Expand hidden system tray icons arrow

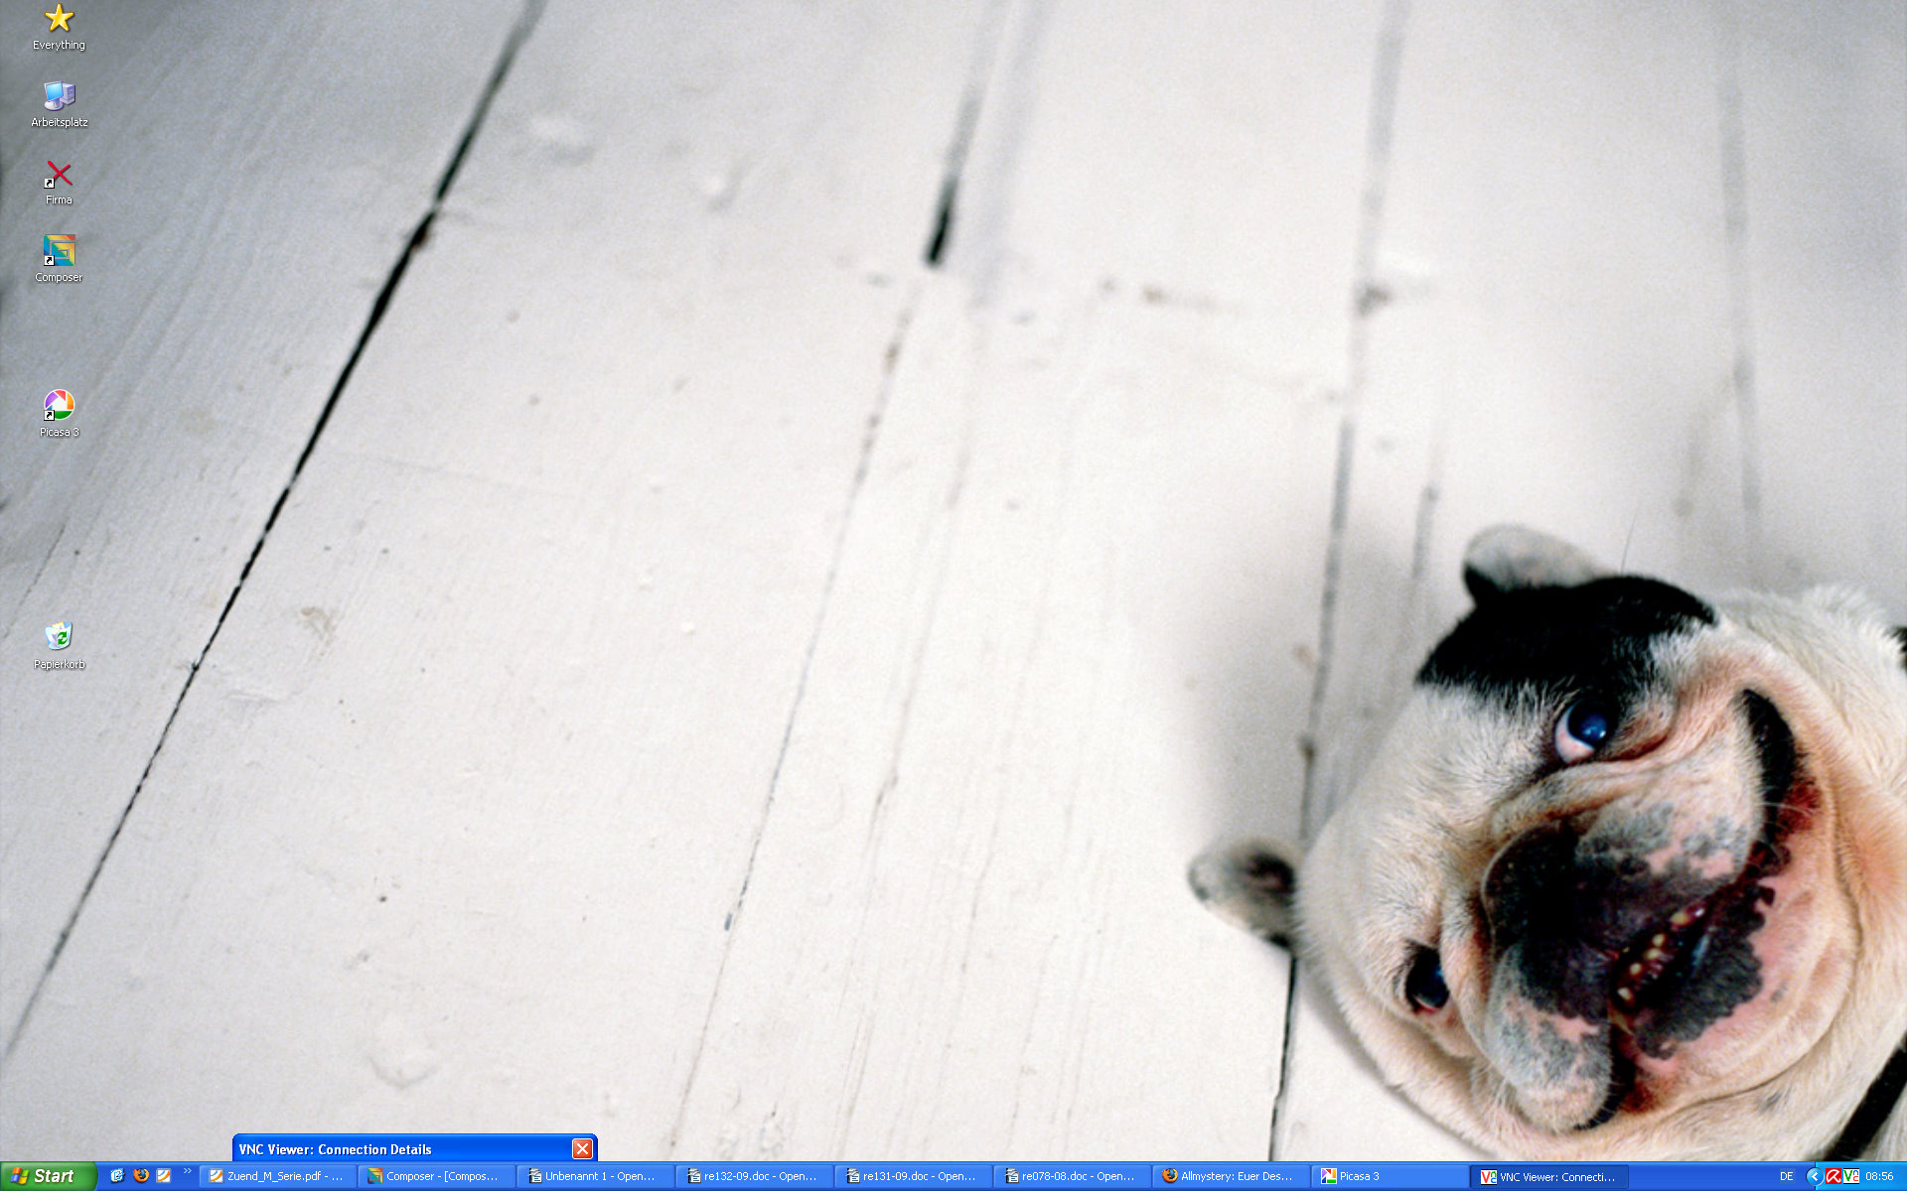point(1814,1177)
